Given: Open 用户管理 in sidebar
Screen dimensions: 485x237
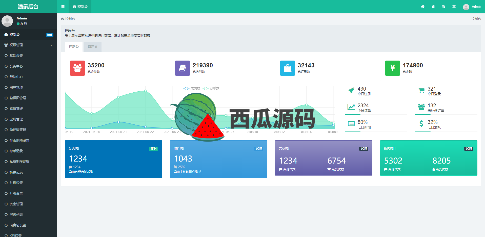Looking at the screenshot, I should click(29, 88).
